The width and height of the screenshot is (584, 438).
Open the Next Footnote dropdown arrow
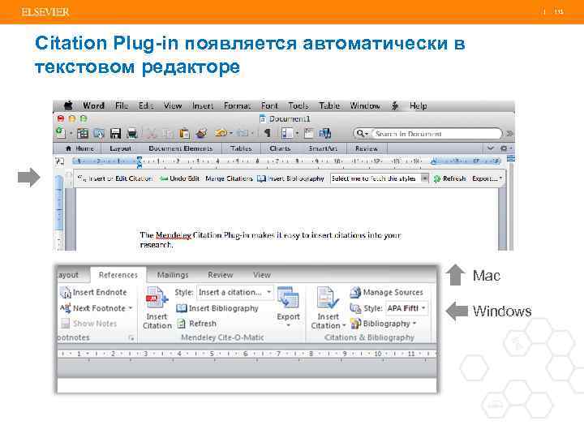coord(131,308)
